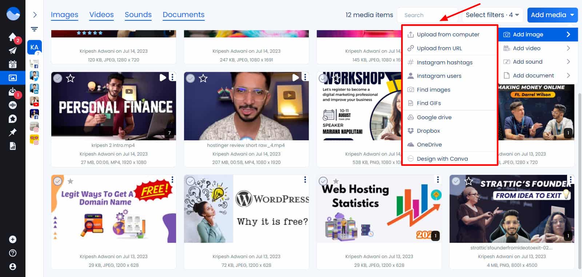The image size is (582, 277).
Task: Select the media library image icon
Action: tap(12, 78)
